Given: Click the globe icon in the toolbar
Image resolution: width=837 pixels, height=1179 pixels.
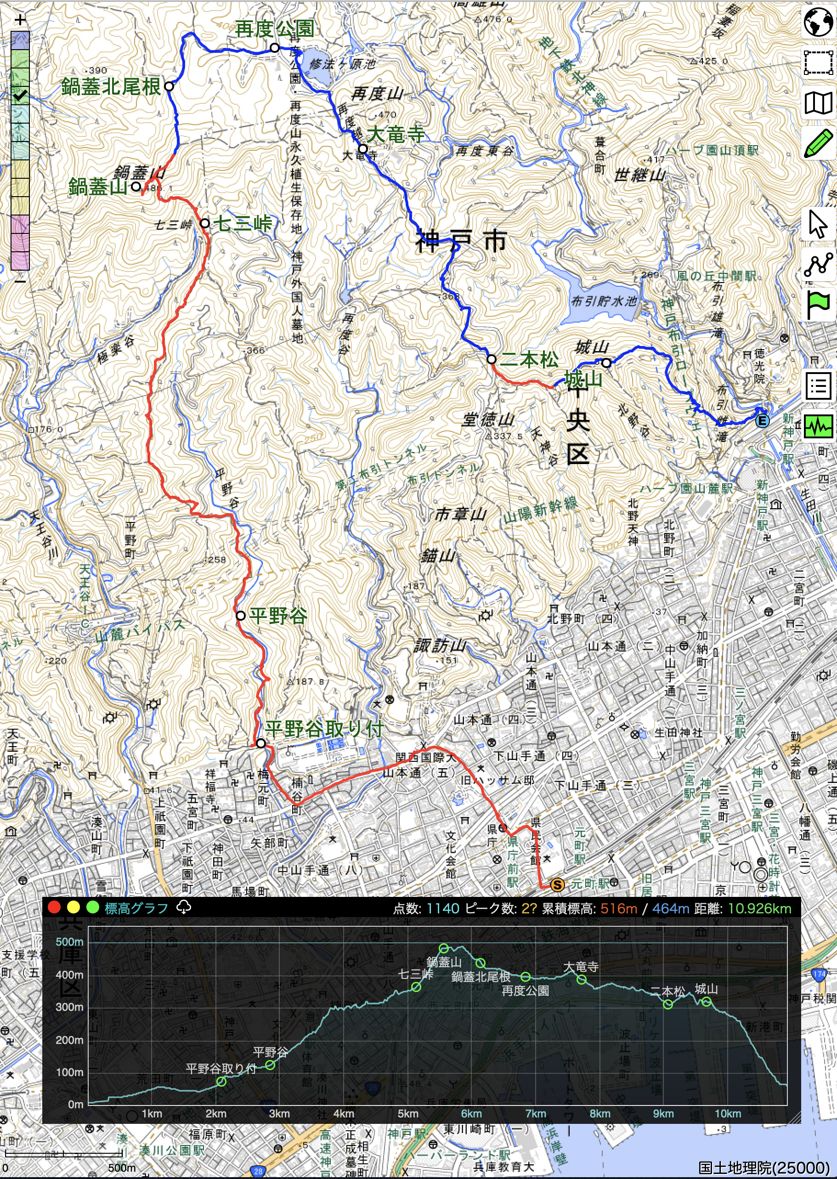Looking at the screenshot, I should click(818, 22).
